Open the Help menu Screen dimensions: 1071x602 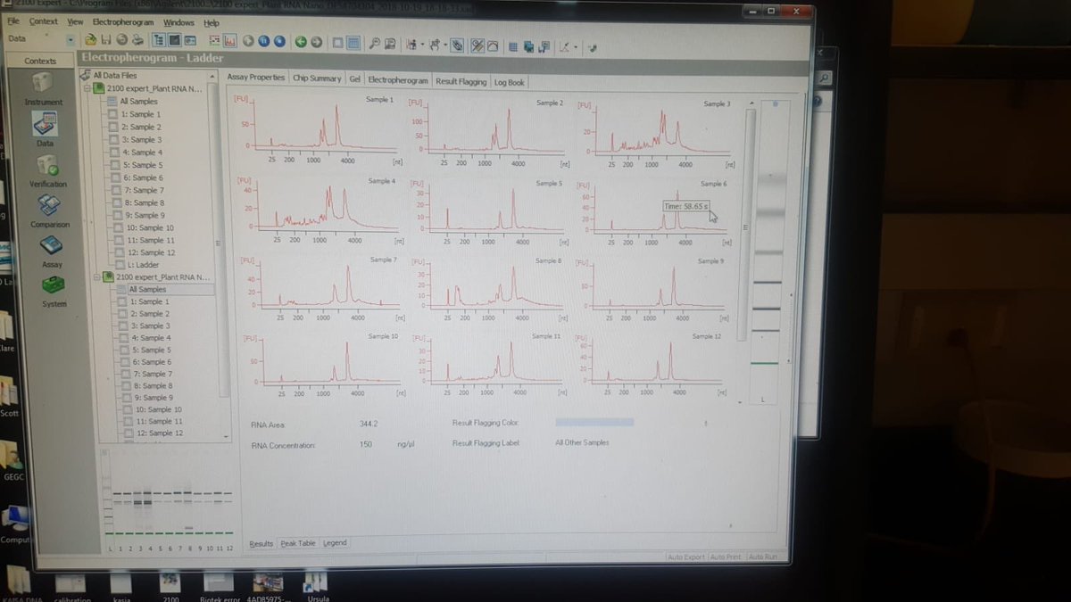point(212,22)
